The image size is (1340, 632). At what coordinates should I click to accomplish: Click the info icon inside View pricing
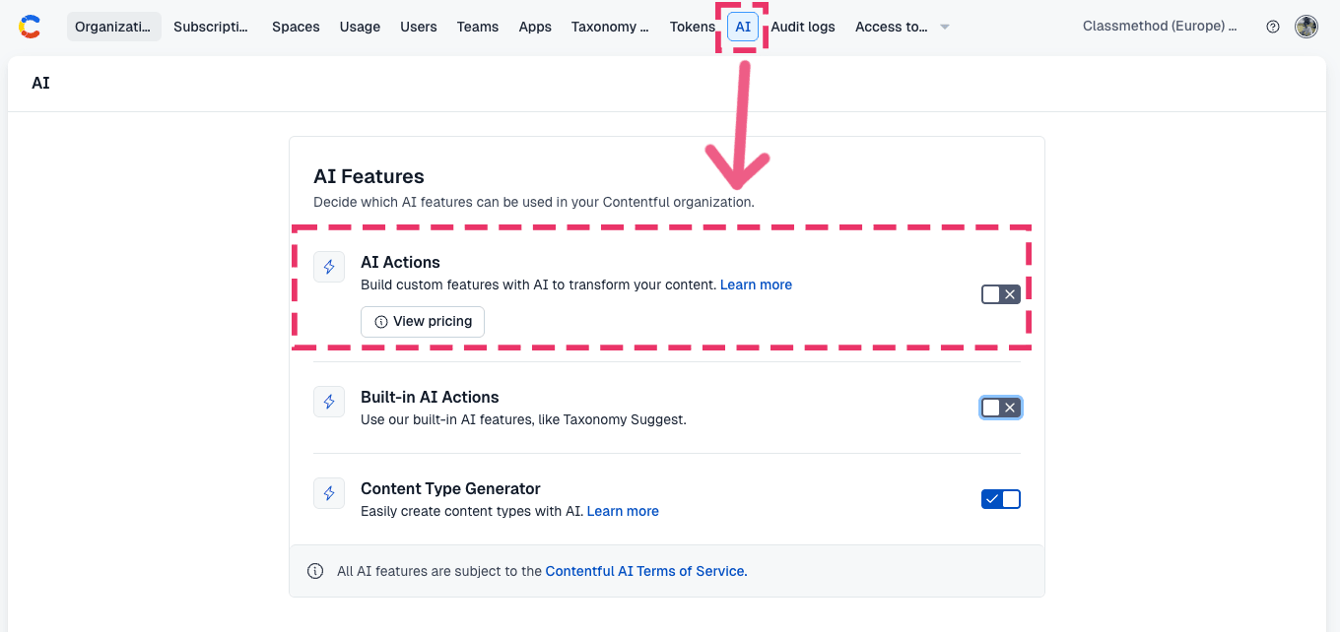381,322
